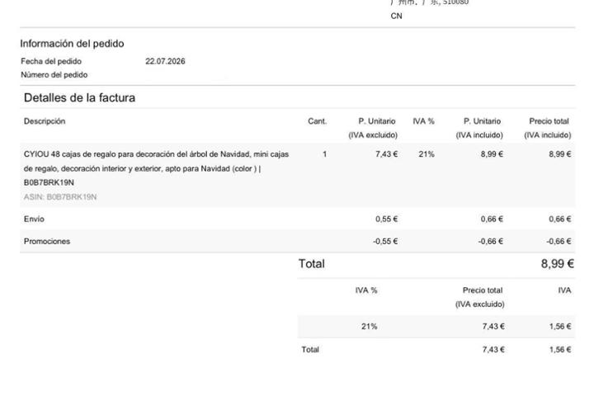This screenshot has height=396, width=594.
Task: Click the 'Cant.' column header
Action: pyautogui.click(x=317, y=121)
